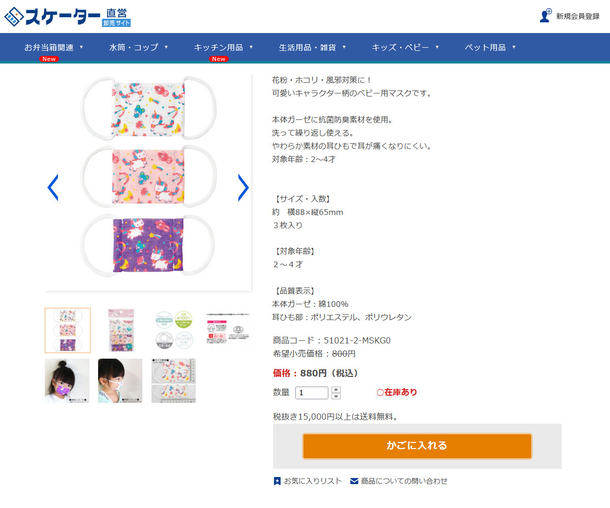Open the ペット用品 menu
This screenshot has width=610, height=508.
[490, 48]
